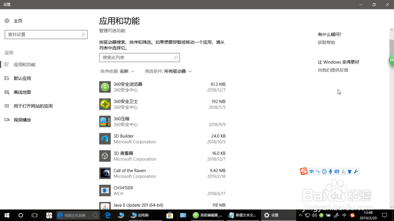Screen dimensions: 394x221
Task: Click the clock showing 13:48
Action: [368, 213]
